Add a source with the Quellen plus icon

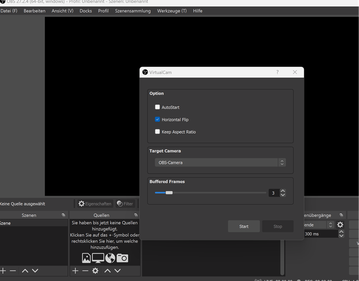75,271
